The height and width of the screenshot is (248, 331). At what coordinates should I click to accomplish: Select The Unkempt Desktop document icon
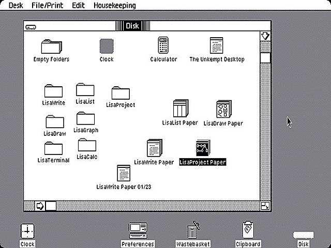click(x=216, y=45)
